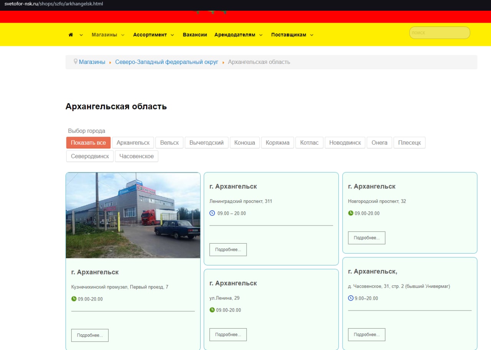This screenshot has height=350, width=491.
Task: Filter by city Вельск
Action: [170, 143]
